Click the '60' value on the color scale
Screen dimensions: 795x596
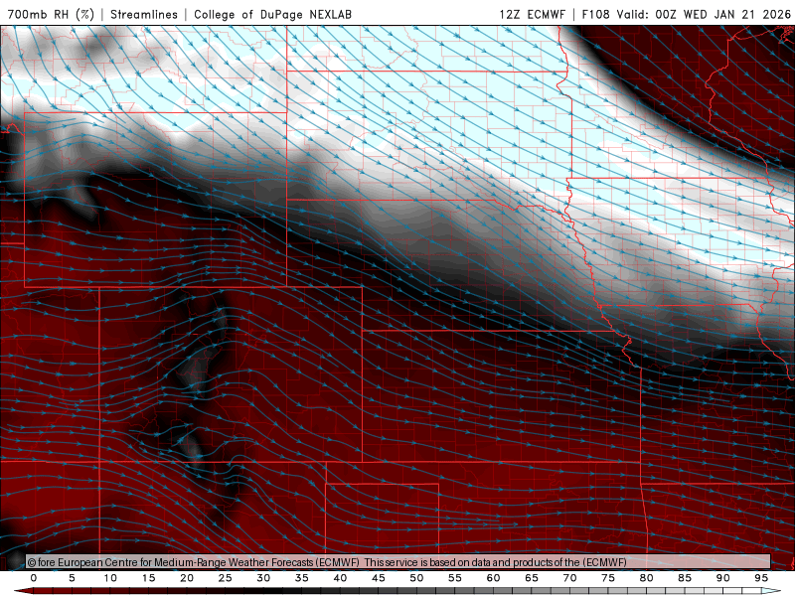tap(493, 578)
